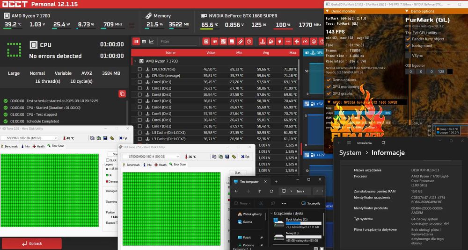Image resolution: width=468 pixels, height=250 pixels.
Task: Click the search icon in Ustawienia window
Action: coord(384,143)
